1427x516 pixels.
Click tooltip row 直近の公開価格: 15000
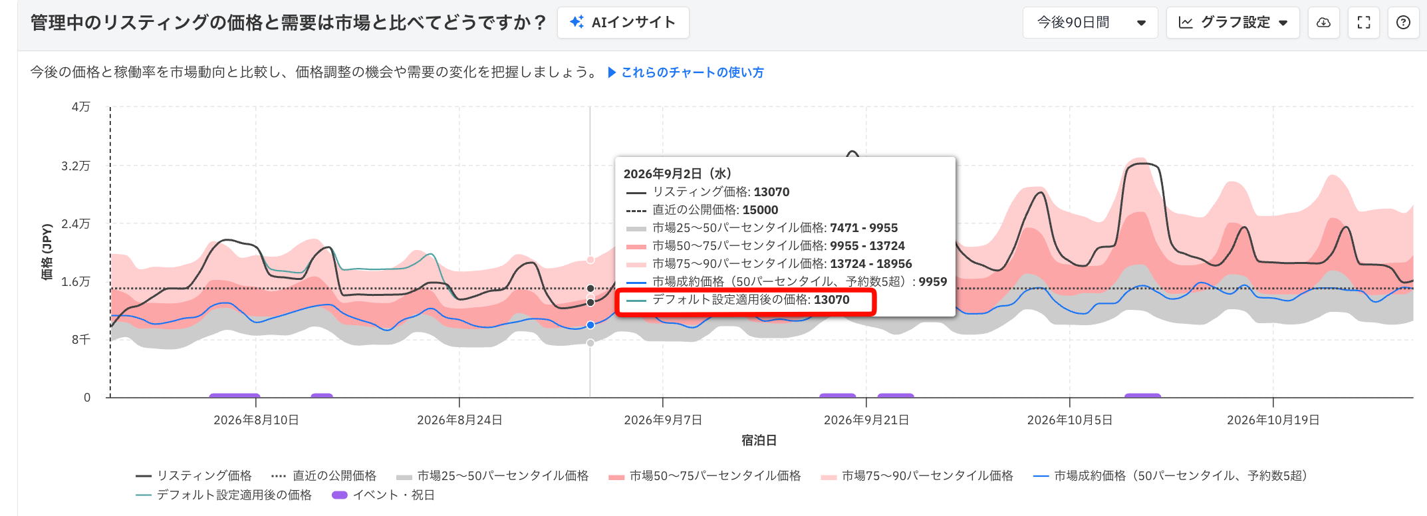pyautogui.click(x=702, y=210)
